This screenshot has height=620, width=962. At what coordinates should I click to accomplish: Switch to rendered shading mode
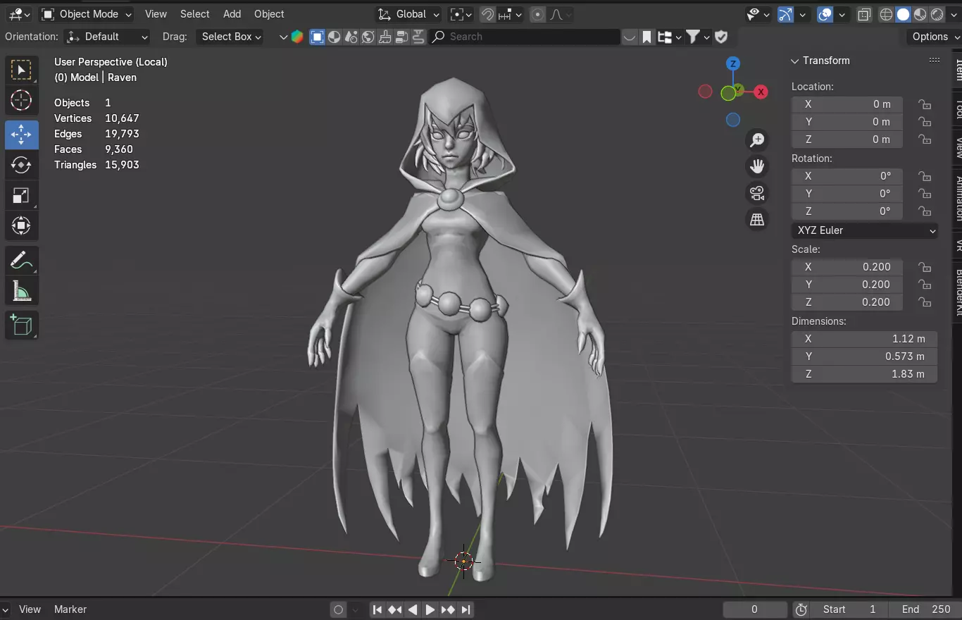click(937, 14)
